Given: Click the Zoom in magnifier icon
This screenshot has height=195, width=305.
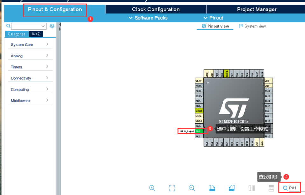Looking at the screenshot, I should 152,188.
